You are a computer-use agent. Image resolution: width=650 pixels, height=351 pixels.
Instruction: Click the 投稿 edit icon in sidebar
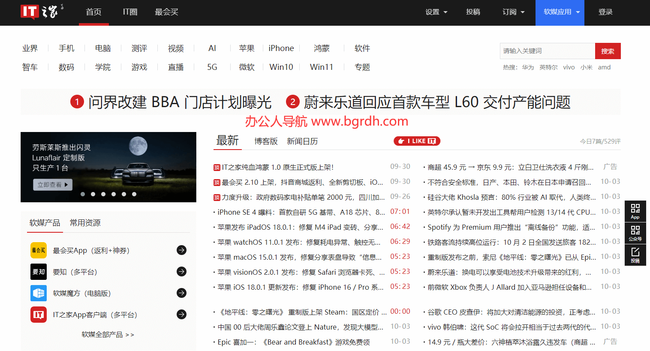point(635,255)
